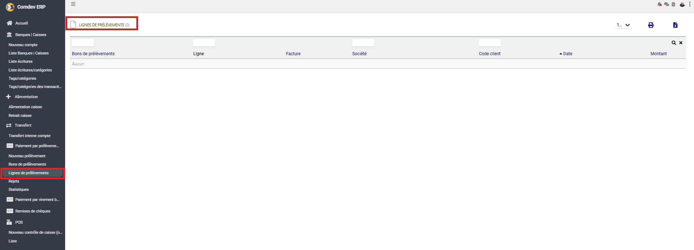The image size is (694, 250).
Task: Click the document icon beside the title
Action: [x=73, y=24]
